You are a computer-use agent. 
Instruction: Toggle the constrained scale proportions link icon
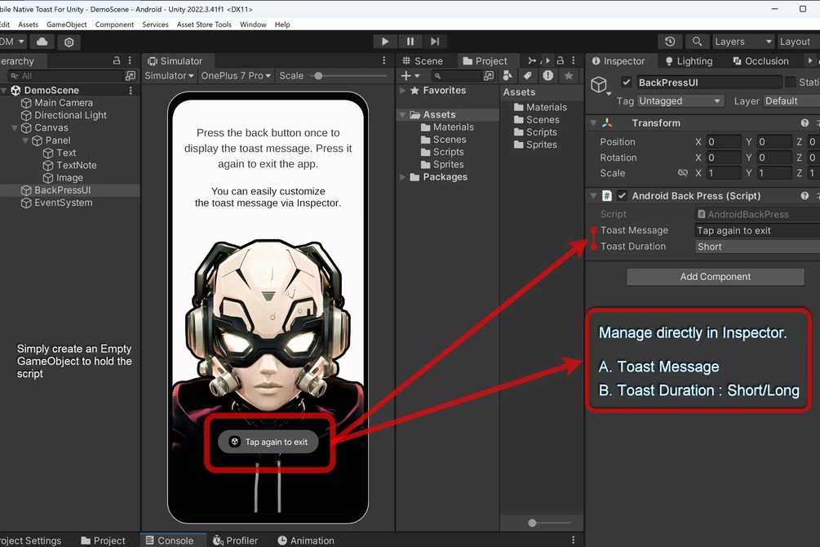[x=682, y=173]
